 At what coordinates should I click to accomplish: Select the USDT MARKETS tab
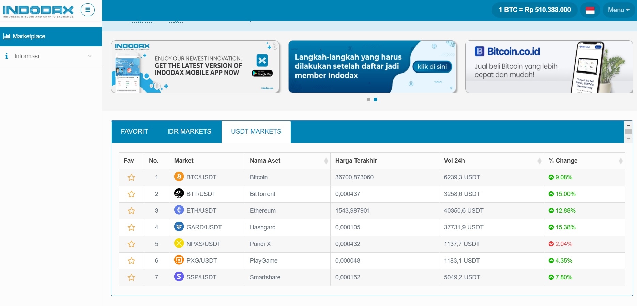click(256, 132)
